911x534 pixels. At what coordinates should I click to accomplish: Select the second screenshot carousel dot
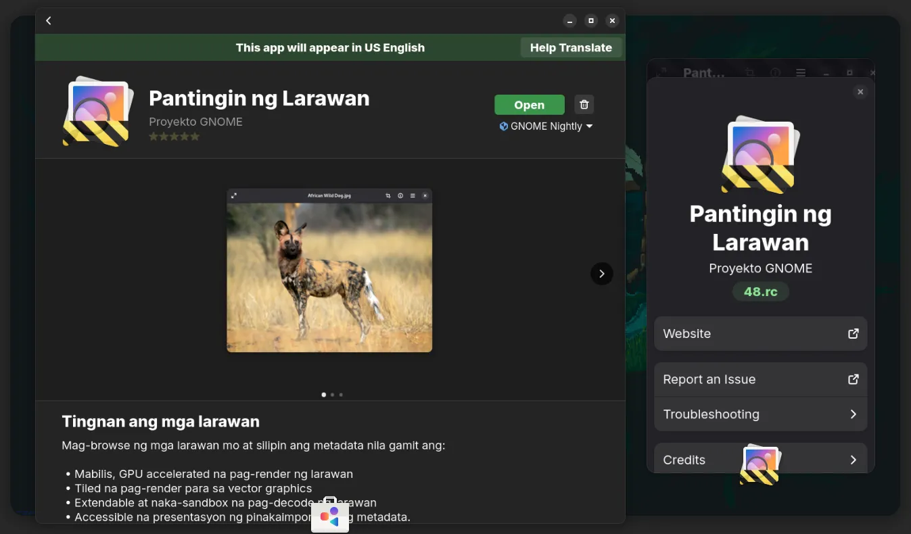coord(332,395)
